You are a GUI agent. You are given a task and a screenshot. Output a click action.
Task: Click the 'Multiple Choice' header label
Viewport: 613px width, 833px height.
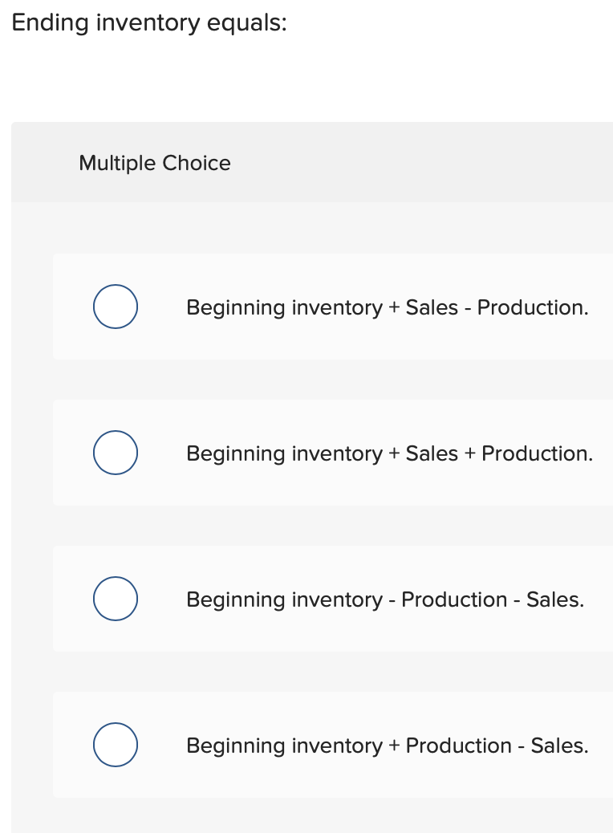tap(154, 163)
